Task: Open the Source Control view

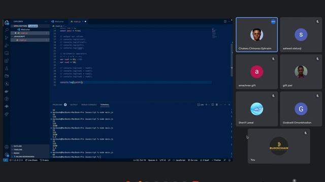Action: [7, 38]
